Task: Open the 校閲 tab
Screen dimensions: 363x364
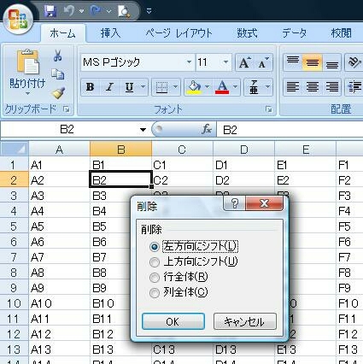Action: click(x=341, y=33)
